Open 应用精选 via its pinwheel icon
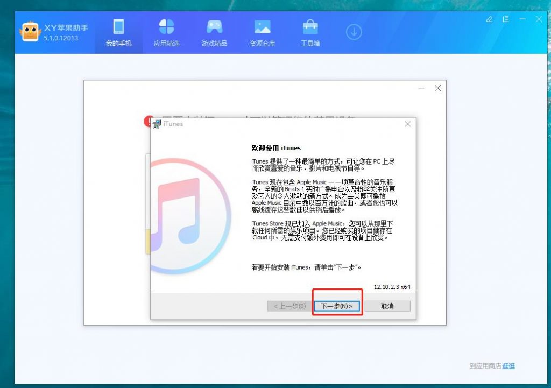Viewport: 551px width, 388px height. 166,27
